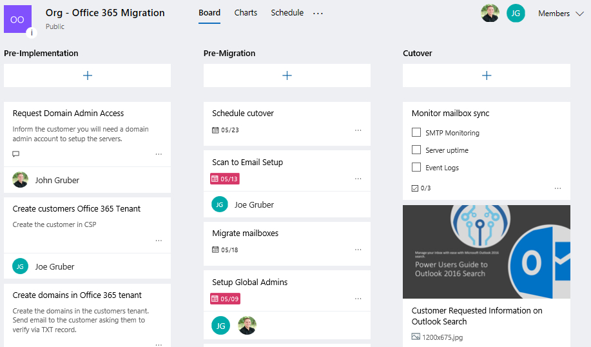Screen dimensions: 591x347
Task: Click the Scan to Email Setup title
Action: [247, 162]
